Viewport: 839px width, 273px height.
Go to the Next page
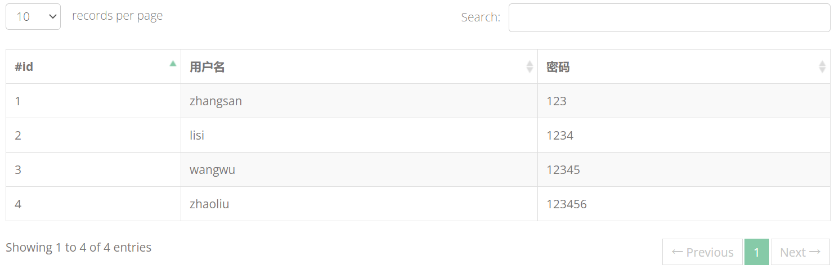[800, 252]
